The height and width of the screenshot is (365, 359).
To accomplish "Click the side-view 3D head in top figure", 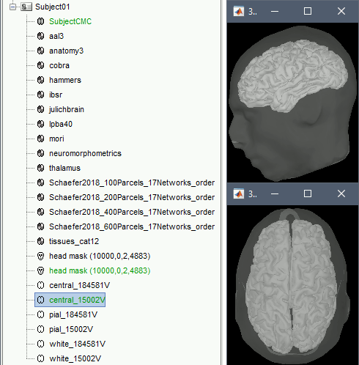I will (292, 103).
